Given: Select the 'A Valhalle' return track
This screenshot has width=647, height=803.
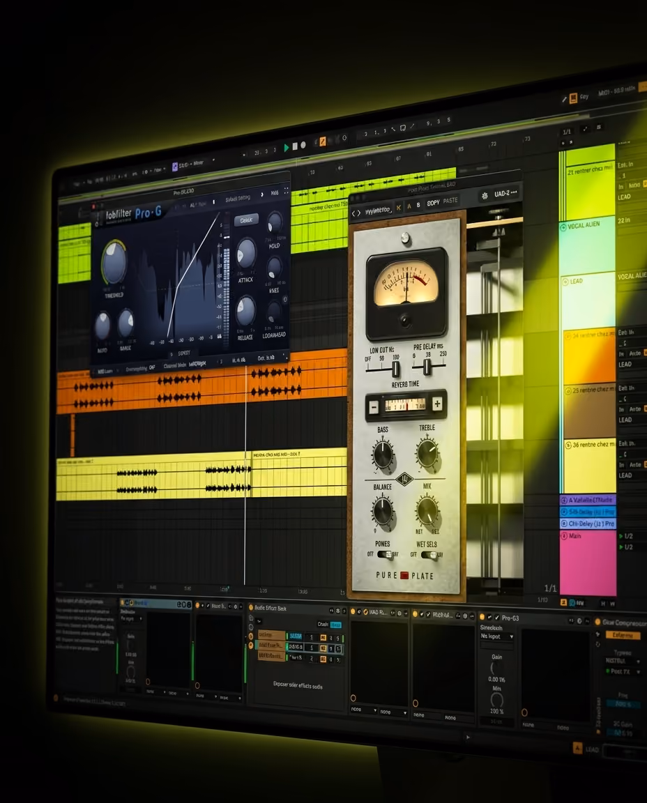Looking at the screenshot, I should (x=588, y=500).
